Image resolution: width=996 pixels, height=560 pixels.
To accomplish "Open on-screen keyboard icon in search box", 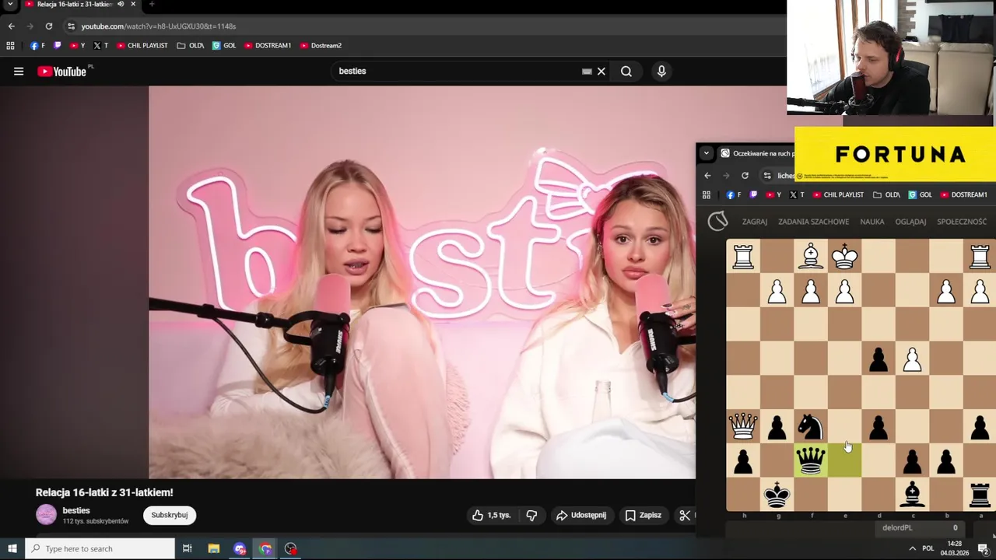I will click(x=587, y=72).
